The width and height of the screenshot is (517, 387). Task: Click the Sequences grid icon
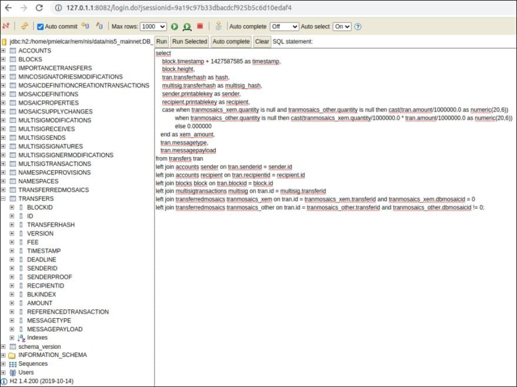point(12,364)
